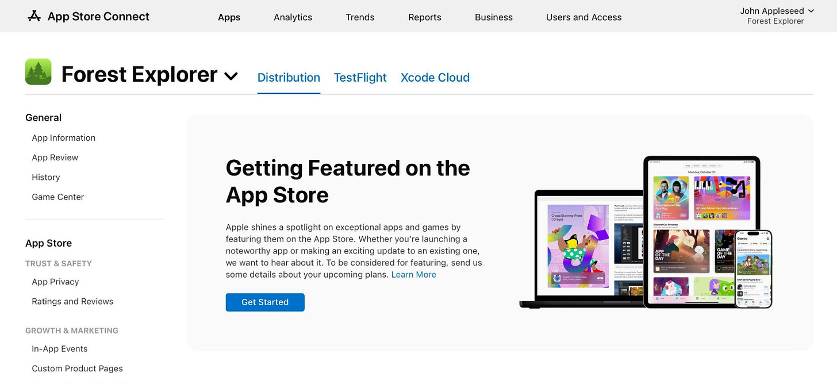Open Ratings and Reviews in the sidebar
The image size is (837, 384).
[x=72, y=301]
